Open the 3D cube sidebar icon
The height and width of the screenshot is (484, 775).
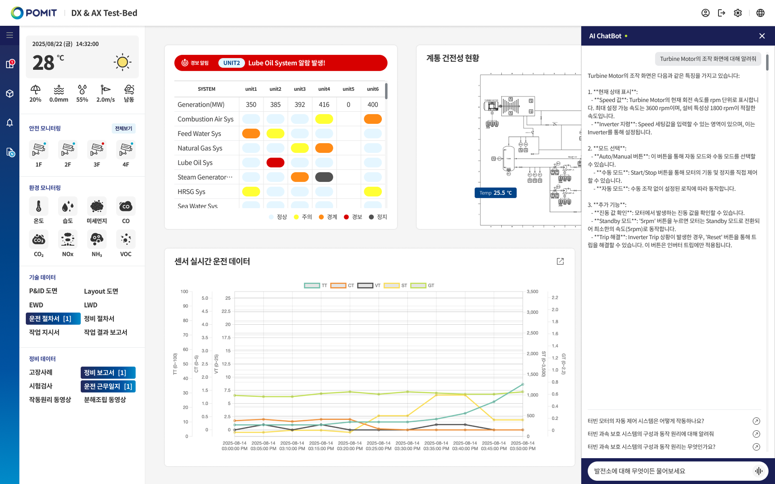coord(10,94)
